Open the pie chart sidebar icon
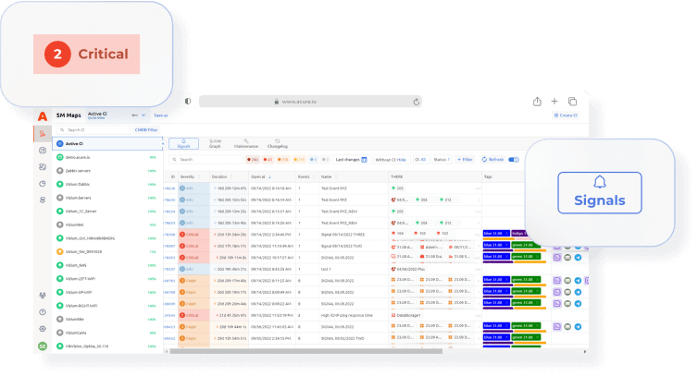Viewport: 698px width, 376px height. (43, 184)
